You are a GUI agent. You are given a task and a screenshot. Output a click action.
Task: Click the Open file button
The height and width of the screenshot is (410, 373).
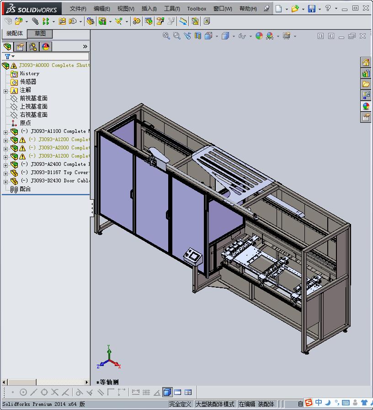[x=295, y=9]
